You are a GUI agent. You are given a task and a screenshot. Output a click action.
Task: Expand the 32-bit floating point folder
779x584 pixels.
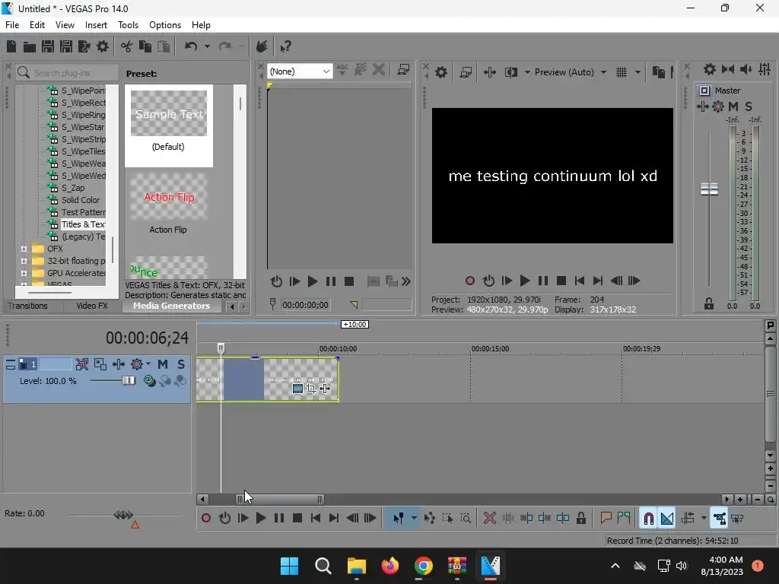click(24, 262)
